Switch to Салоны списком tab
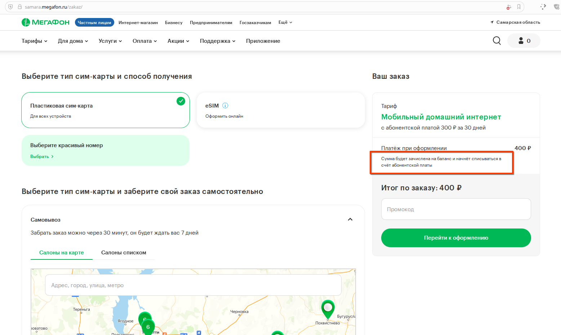This screenshot has width=561, height=335. (x=124, y=253)
